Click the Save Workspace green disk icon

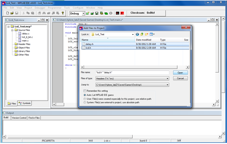pyautogui.click(x=97, y=13)
